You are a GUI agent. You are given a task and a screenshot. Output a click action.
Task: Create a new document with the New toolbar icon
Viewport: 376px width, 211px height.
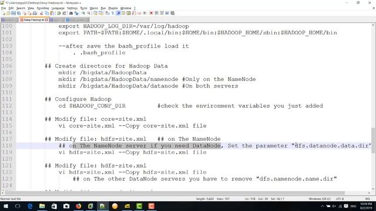tap(4, 13)
